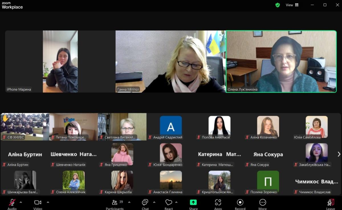Select Шевченко Наталія participant tile
342x210 pixels.
(74, 154)
